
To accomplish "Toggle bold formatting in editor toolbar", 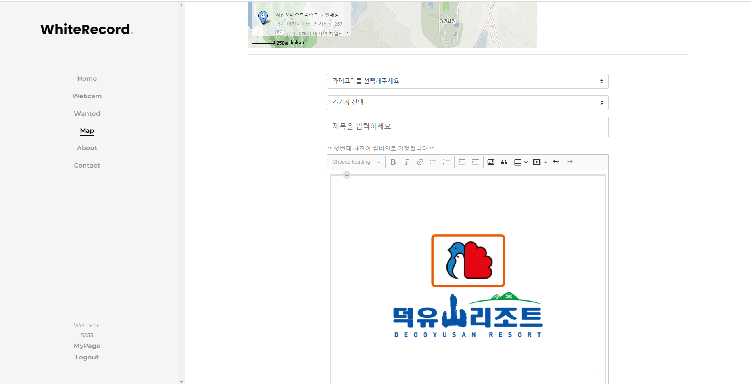I will (x=393, y=162).
